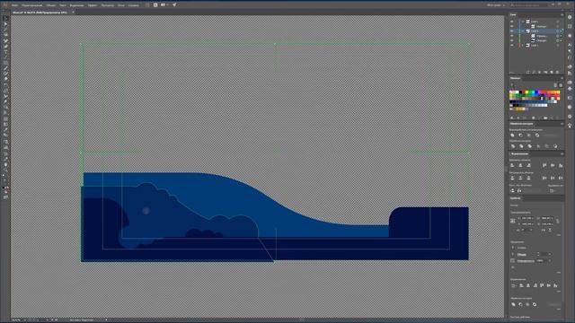
Task: Click Vertical Align Bottom in Align panel
Action: tap(561, 165)
